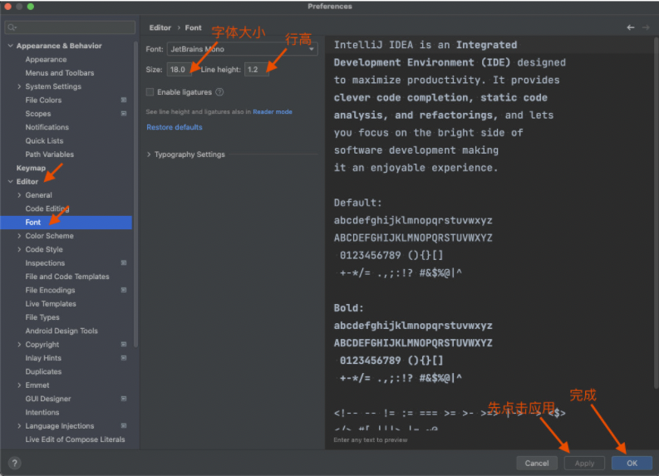Viewport: 659px width, 476px height.
Task: Open File and Code Templates
Action: [67, 277]
